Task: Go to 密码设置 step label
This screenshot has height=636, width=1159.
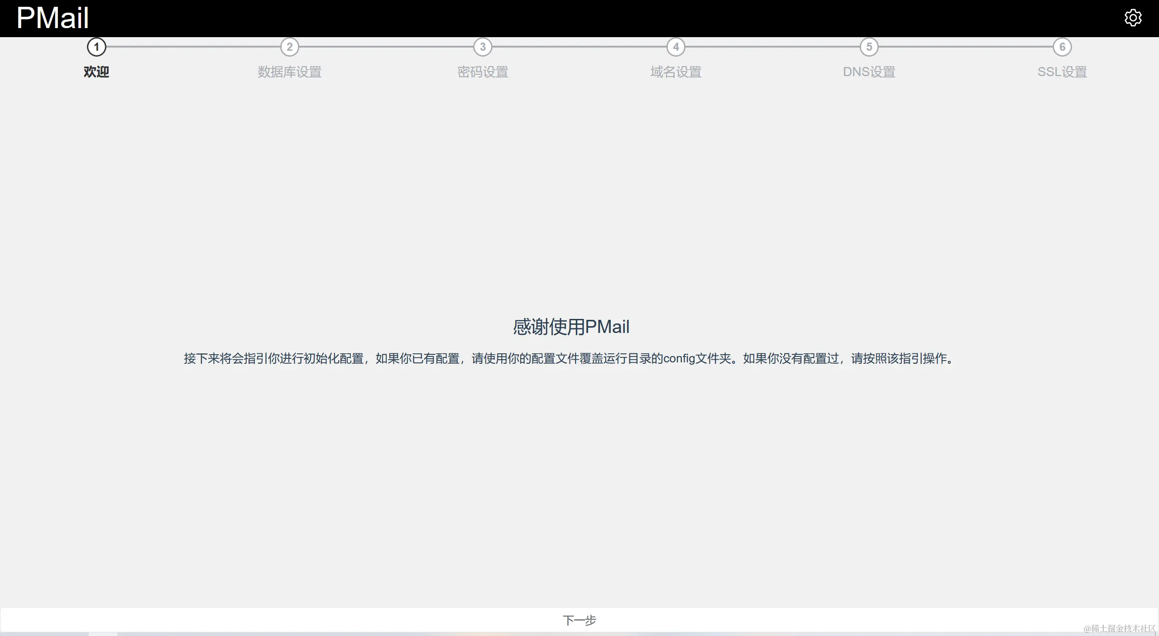Action: [483, 72]
